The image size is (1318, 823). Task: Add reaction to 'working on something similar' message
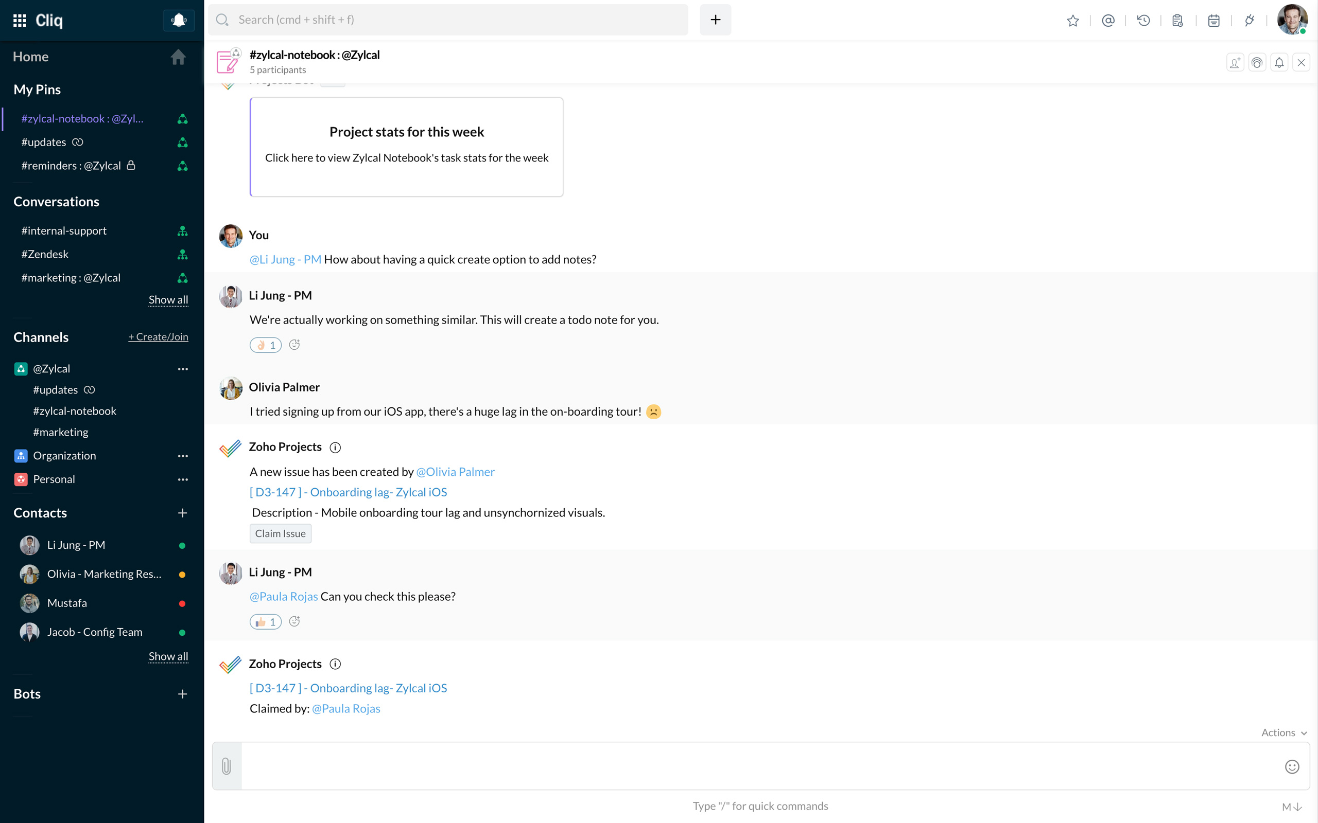pos(294,345)
